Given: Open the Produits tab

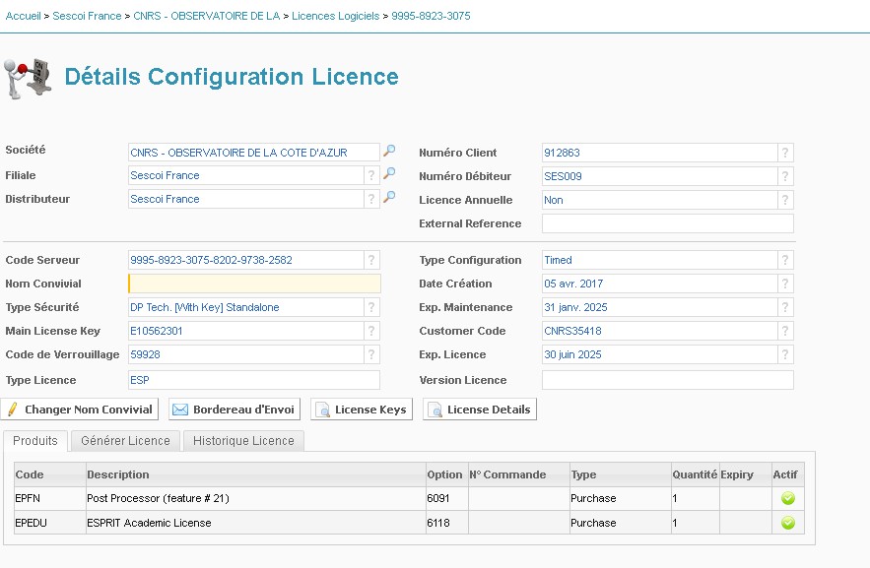Looking at the screenshot, I should pos(35,441).
